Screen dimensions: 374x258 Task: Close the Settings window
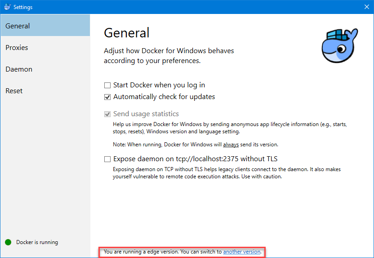[x=367, y=7]
